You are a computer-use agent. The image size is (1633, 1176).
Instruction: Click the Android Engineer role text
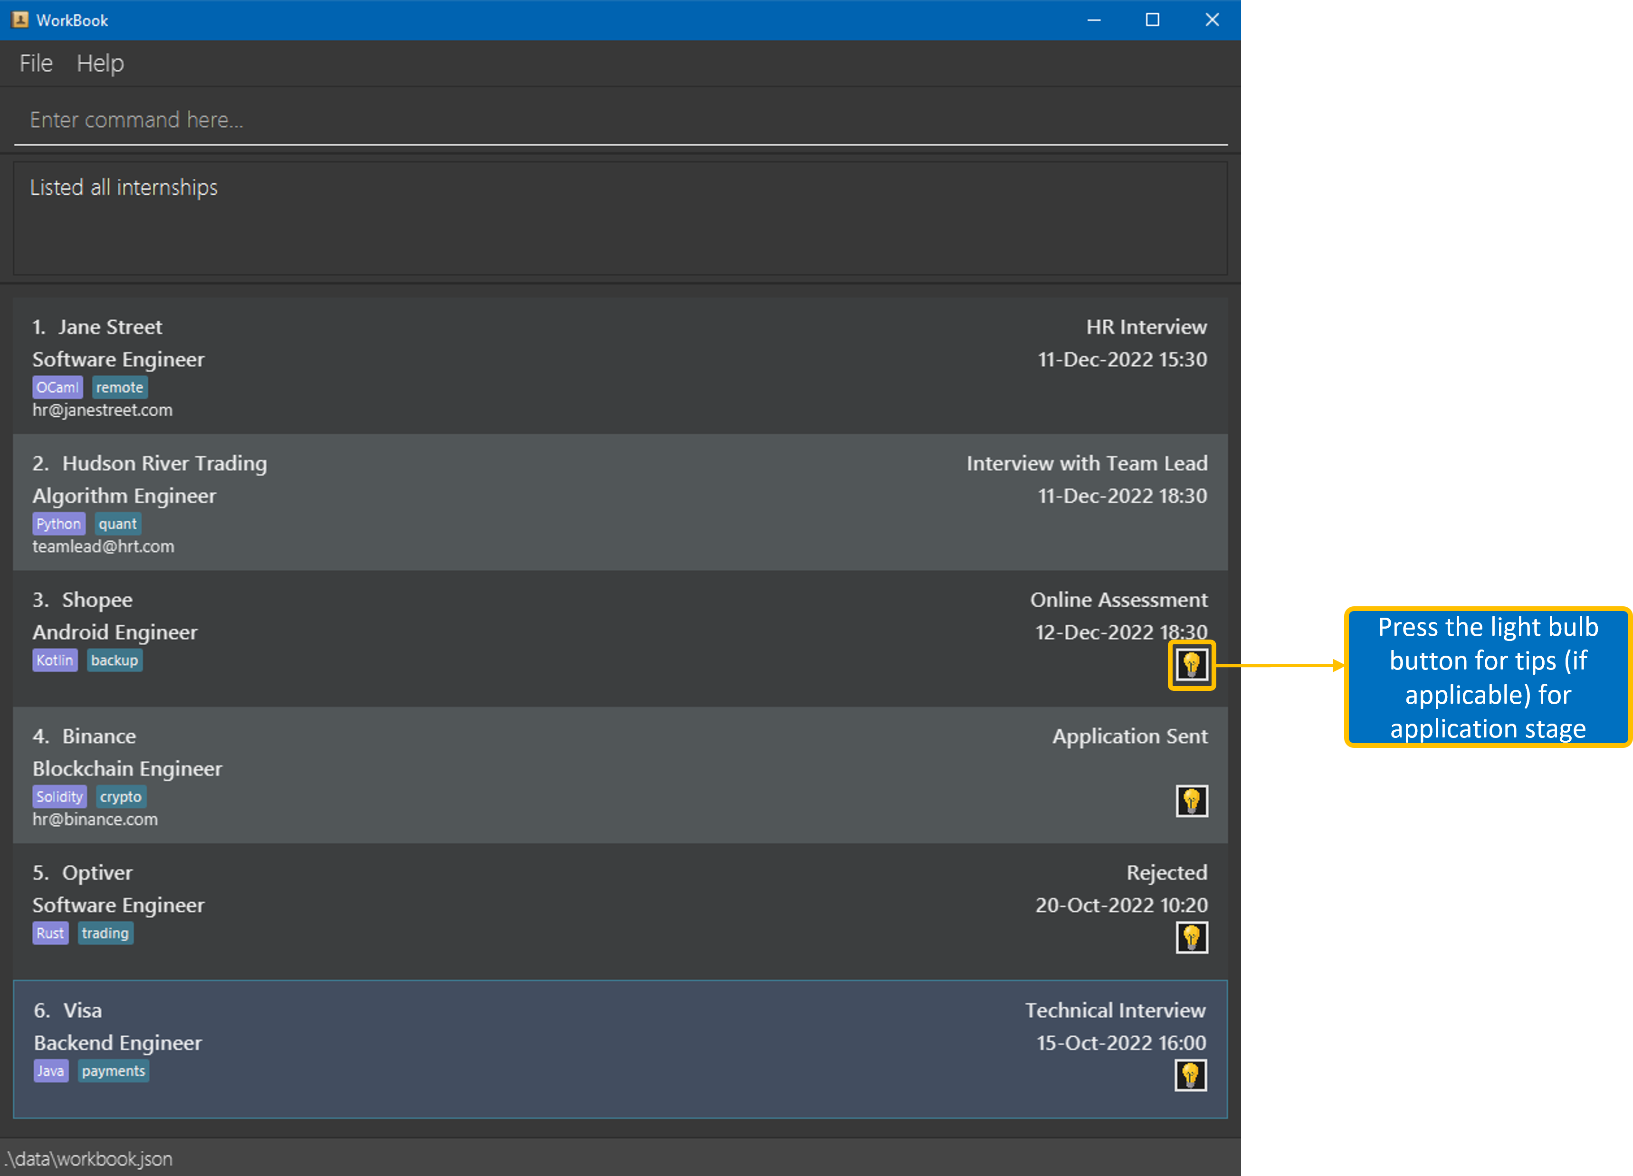tap(115, 632)
